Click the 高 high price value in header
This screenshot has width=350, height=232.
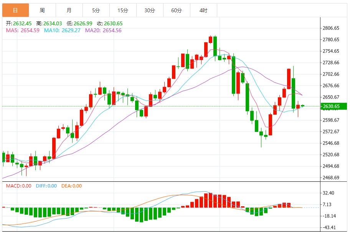point(50,23)
